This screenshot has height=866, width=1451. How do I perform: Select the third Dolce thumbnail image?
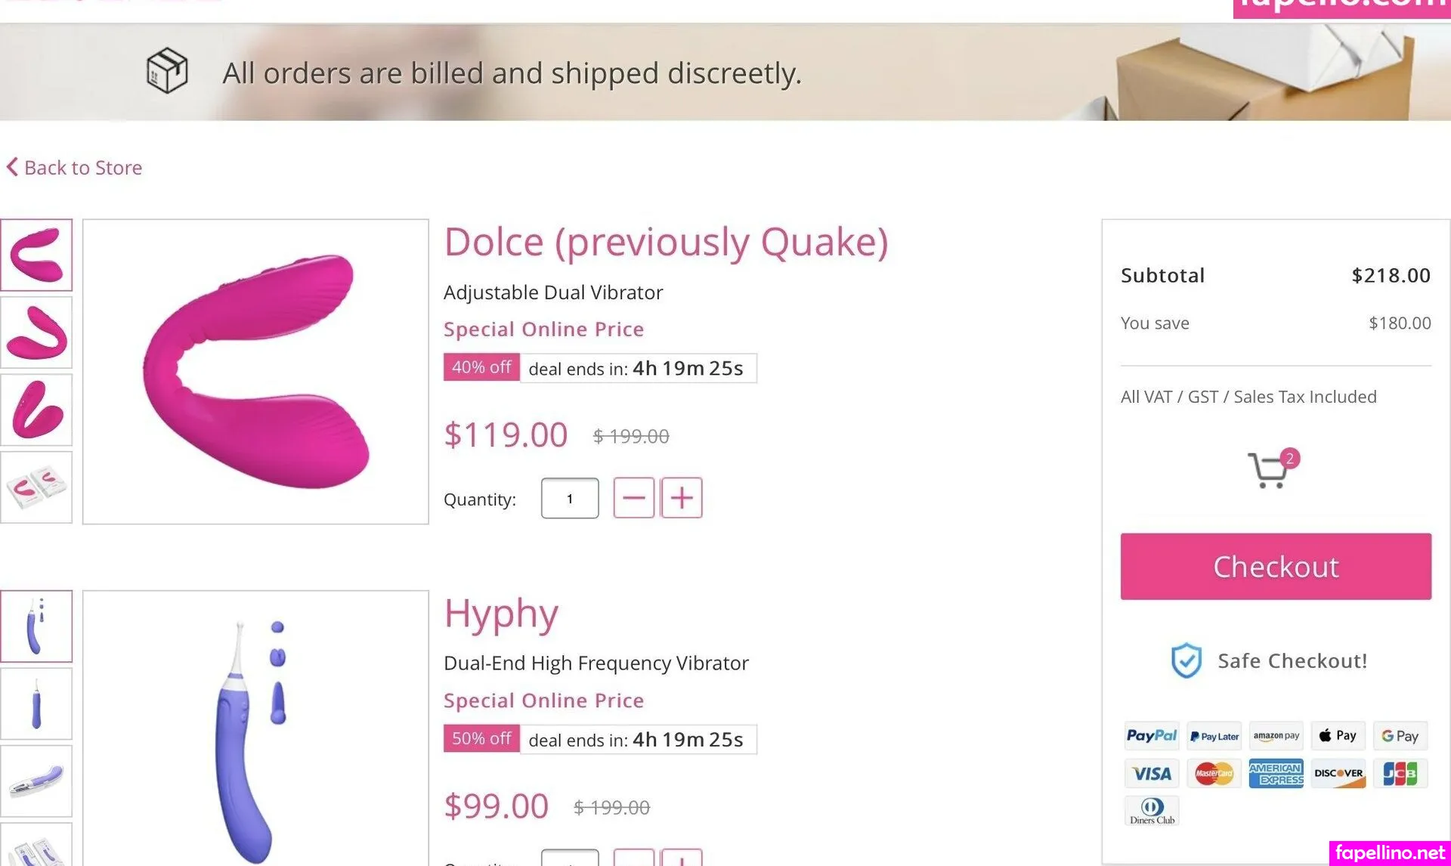click(36, 410)
